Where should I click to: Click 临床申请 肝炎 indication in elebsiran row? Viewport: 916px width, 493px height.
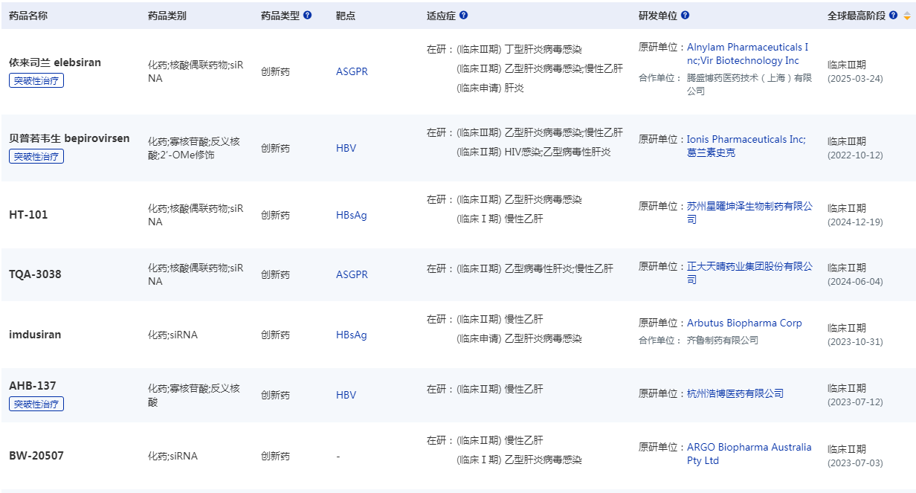(x=490, y=88)
